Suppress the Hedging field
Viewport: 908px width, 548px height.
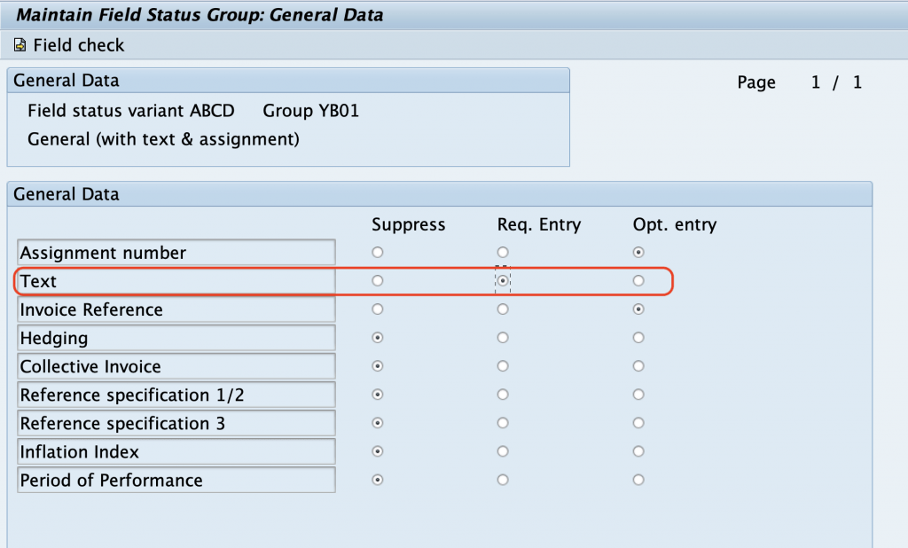[378, 337]
